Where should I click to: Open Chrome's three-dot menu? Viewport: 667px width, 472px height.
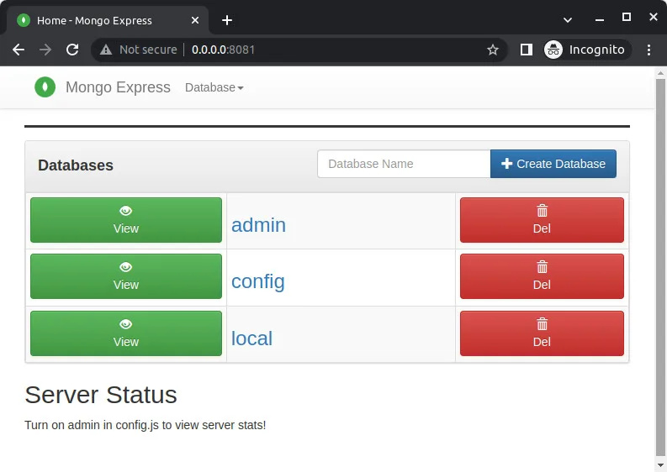coord(648,50)
